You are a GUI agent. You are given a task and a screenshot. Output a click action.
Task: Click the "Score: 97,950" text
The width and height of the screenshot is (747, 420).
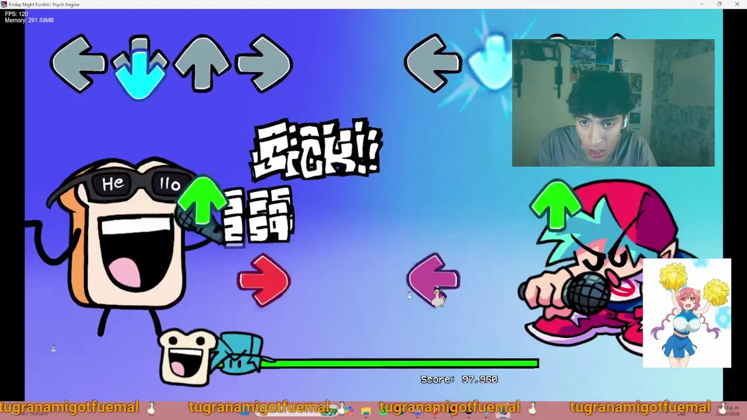[x=459, y=379]
